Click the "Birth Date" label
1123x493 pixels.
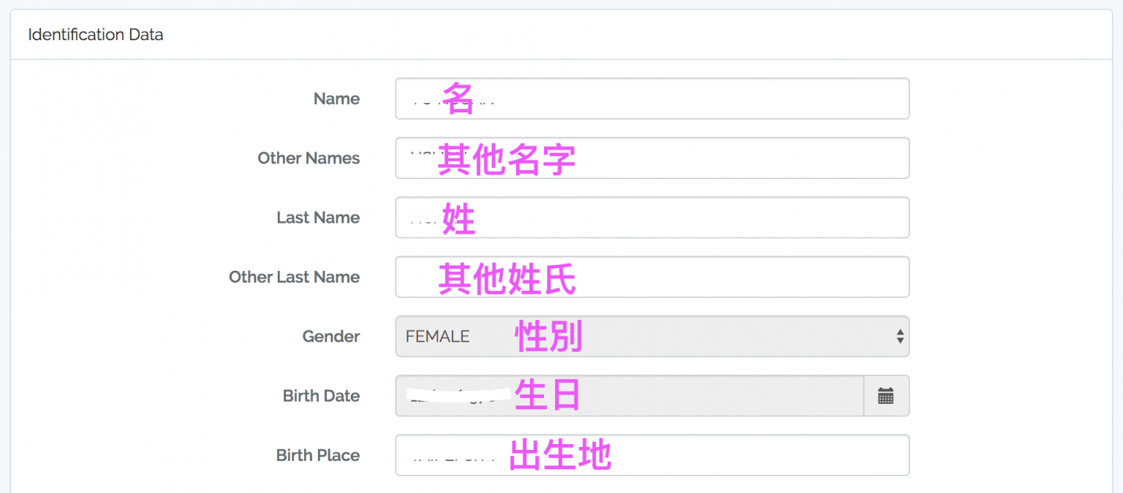[x=321, y=396]
